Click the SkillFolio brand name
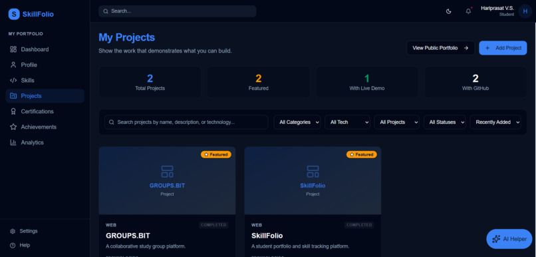 tap(38, 14)
